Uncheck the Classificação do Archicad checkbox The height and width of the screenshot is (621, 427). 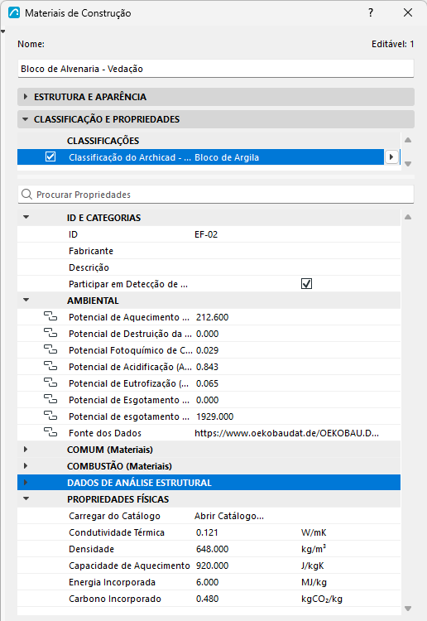click(x=50, y=156)
